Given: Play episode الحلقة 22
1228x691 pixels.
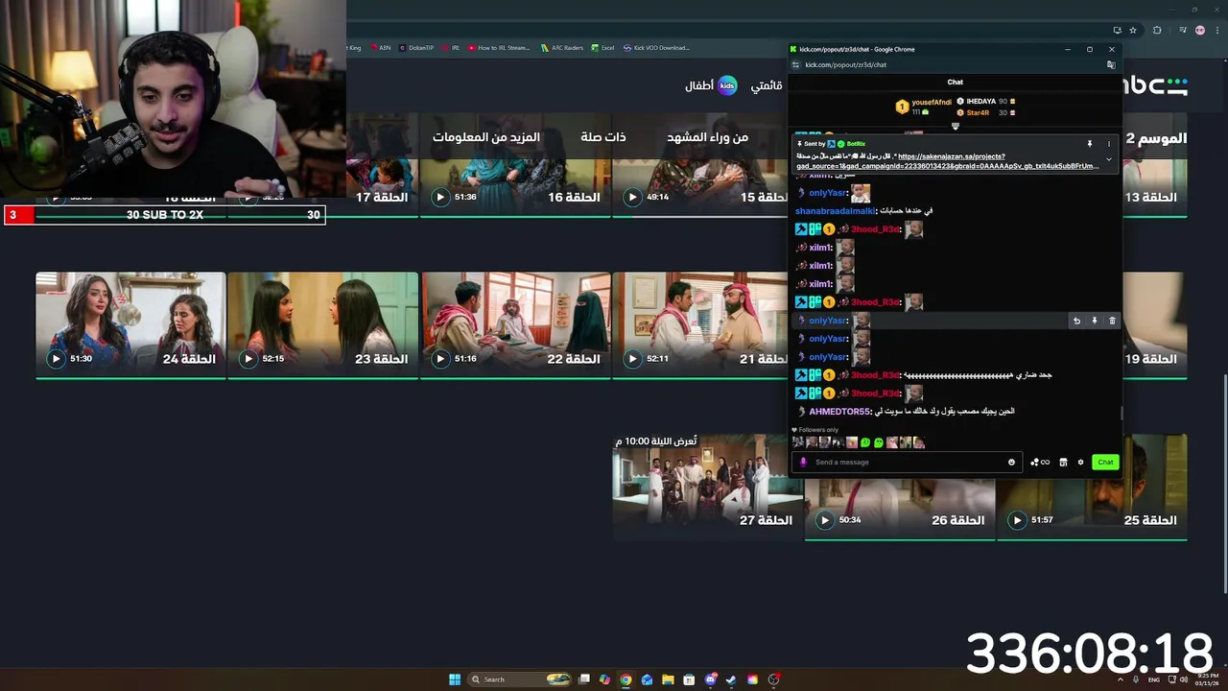Looking at the screenshot, I should (x=440, y=359).
